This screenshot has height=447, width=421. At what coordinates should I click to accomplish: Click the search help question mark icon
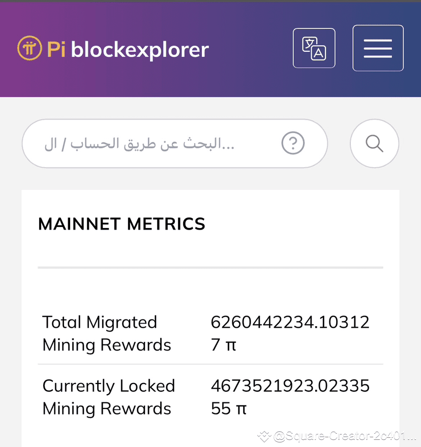(293, 143)
